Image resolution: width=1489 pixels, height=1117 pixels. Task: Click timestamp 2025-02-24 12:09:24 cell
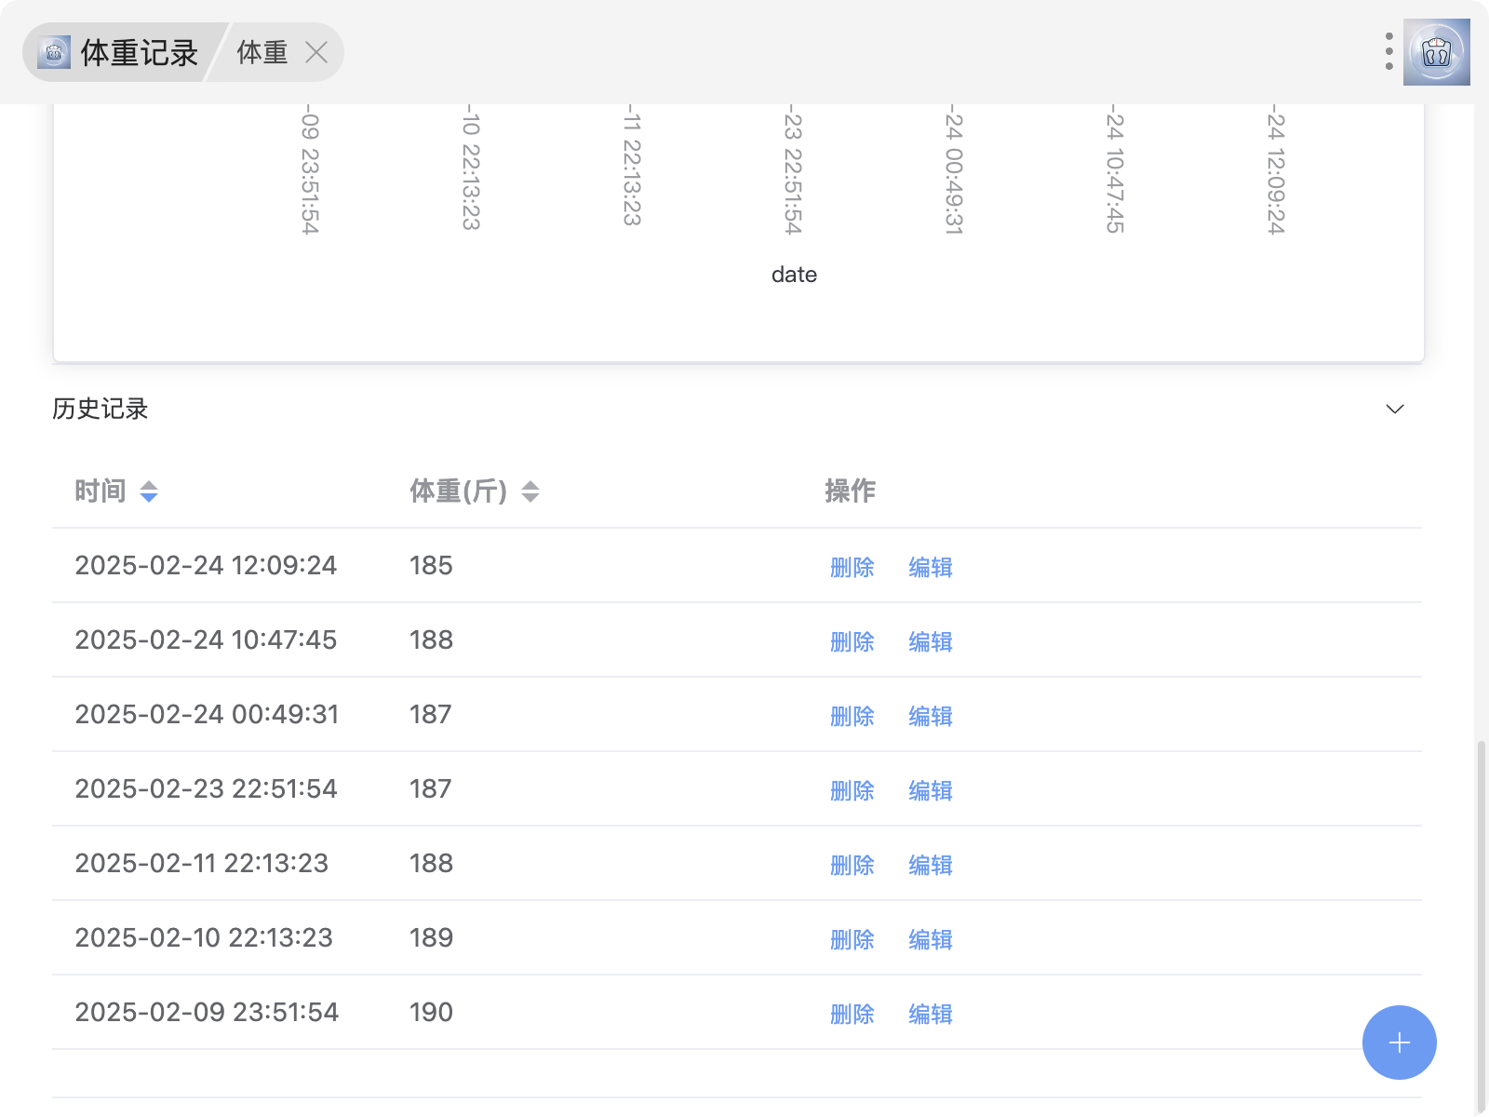[206, 565]
